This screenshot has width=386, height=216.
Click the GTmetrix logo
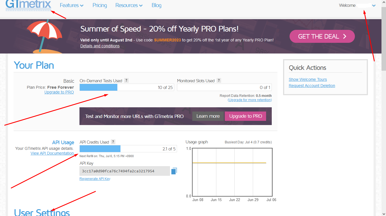(x=28, y=5)
